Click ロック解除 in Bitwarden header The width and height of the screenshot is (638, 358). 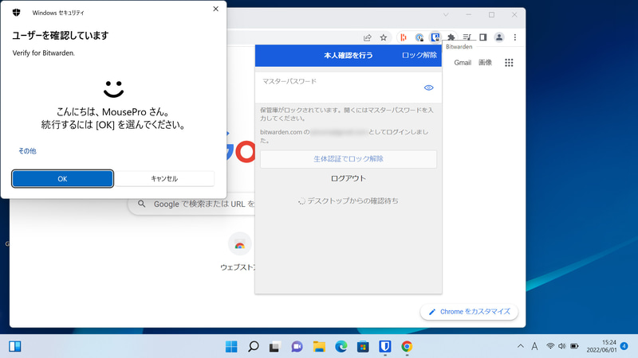(419, 55)
